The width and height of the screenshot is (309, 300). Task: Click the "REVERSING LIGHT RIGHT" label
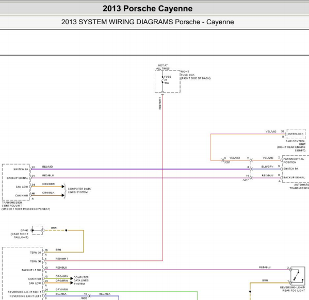[x=24, y=292]
